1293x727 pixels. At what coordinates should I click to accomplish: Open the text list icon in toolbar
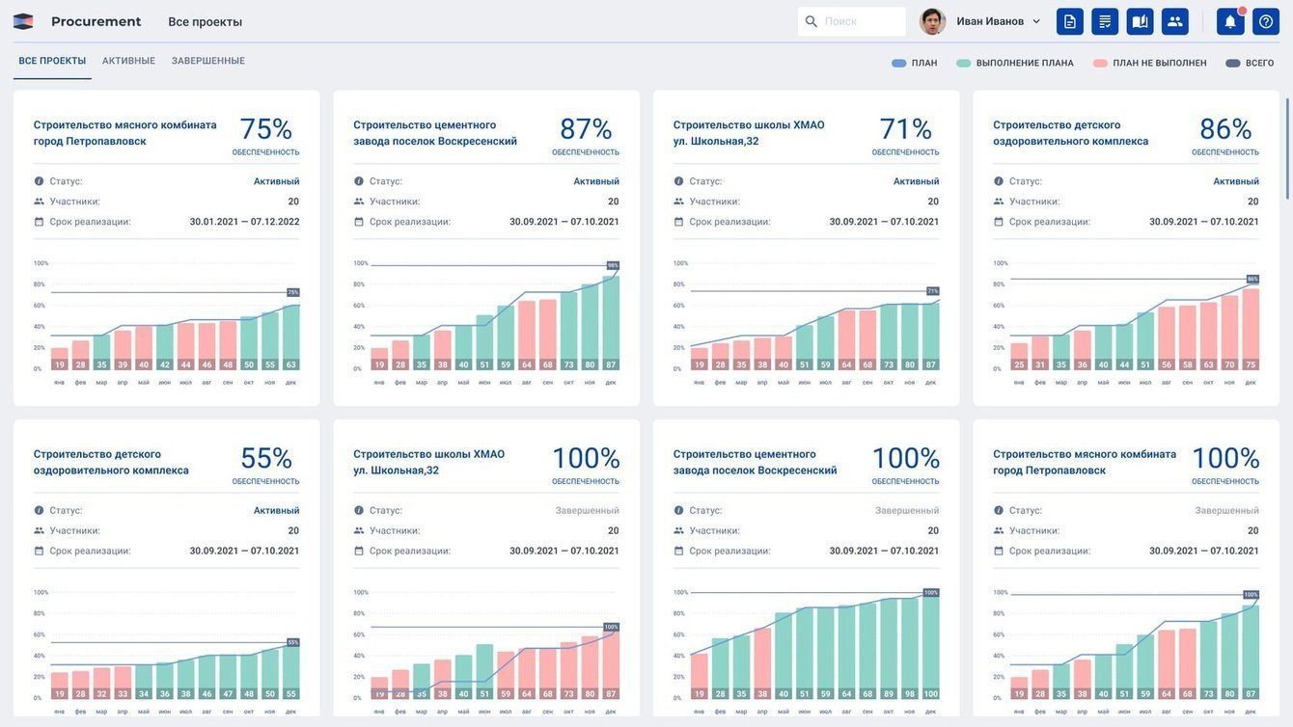1105,21
